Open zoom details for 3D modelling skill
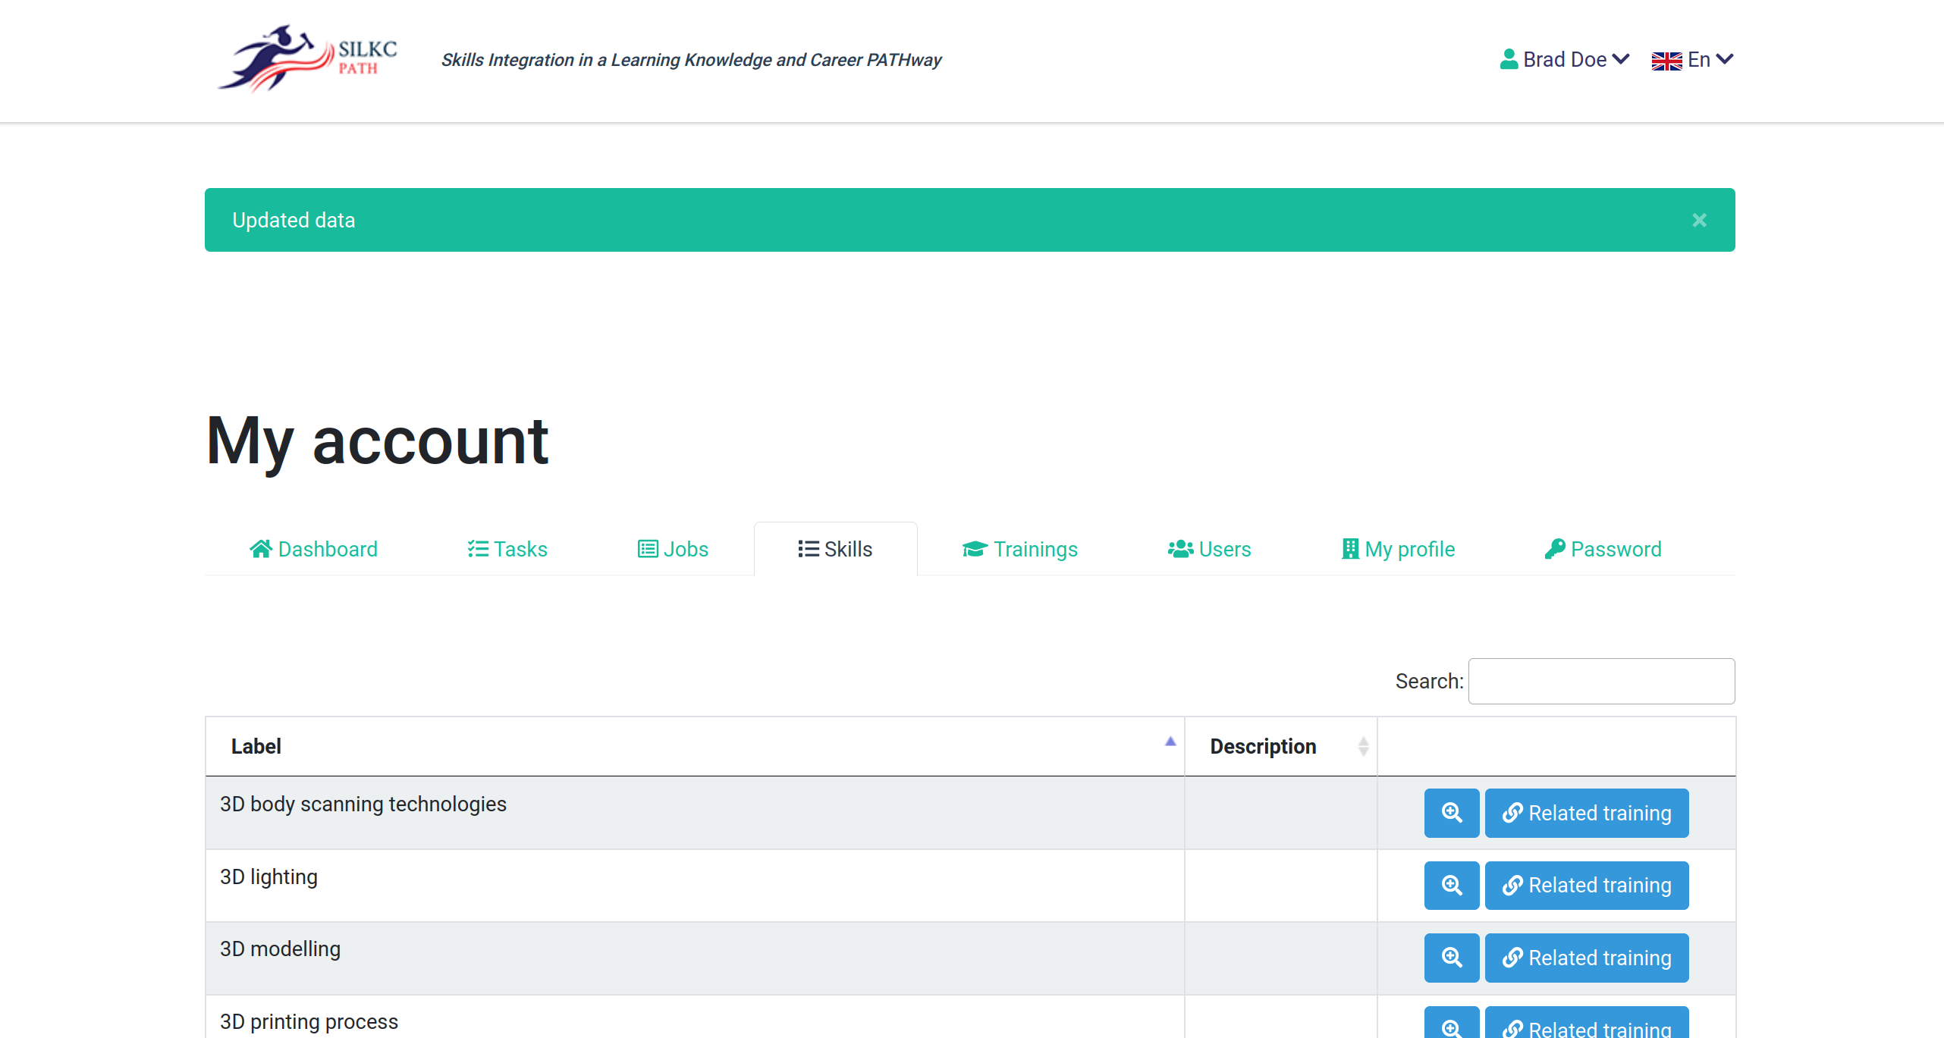This screenshot has height=1038, width=1944. 1451,958
